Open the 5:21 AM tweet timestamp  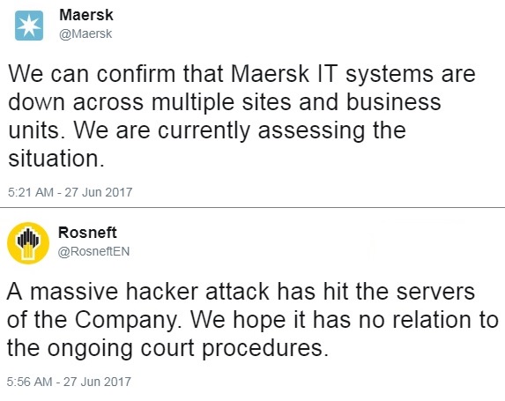click(70, 192)
